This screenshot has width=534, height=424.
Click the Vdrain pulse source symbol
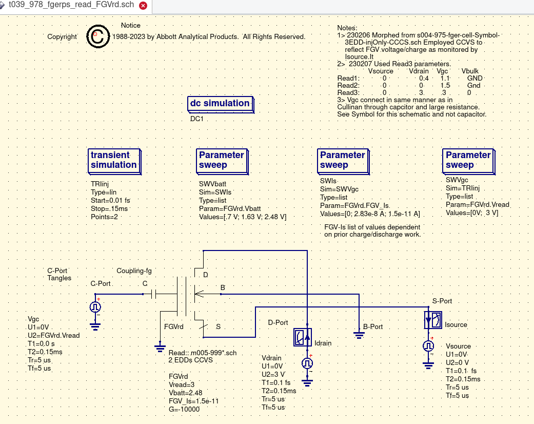[x=307, y=363]
